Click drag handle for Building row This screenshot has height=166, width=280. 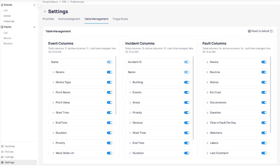tap(130, 82)
